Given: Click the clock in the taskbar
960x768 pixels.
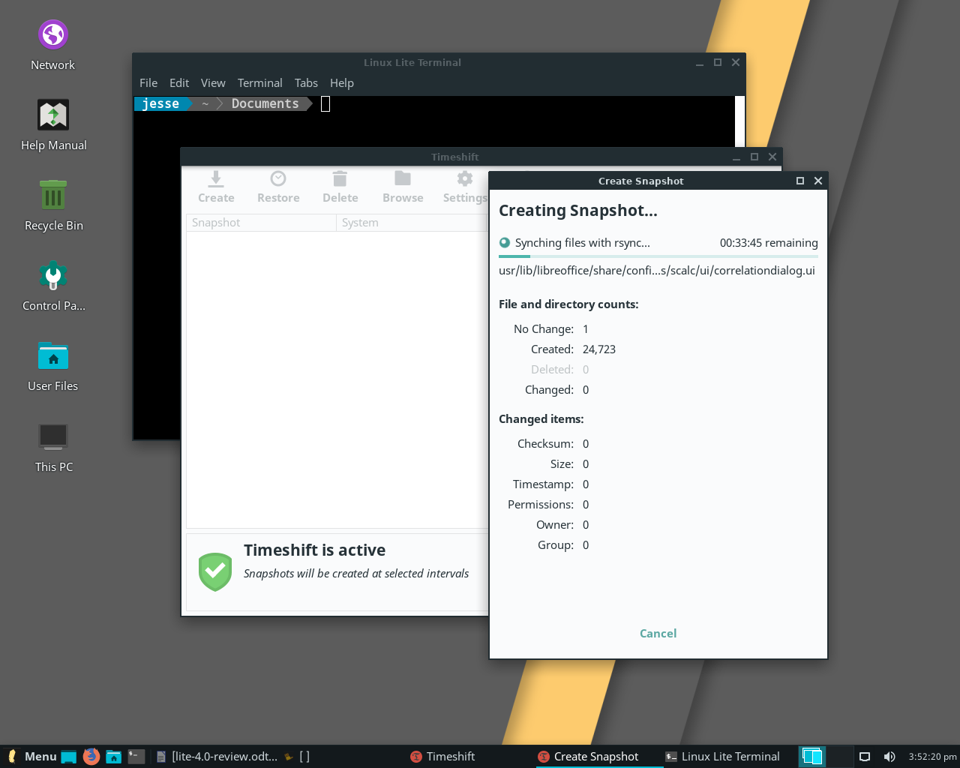Looking at the screenshot, I should pos(932,757).
